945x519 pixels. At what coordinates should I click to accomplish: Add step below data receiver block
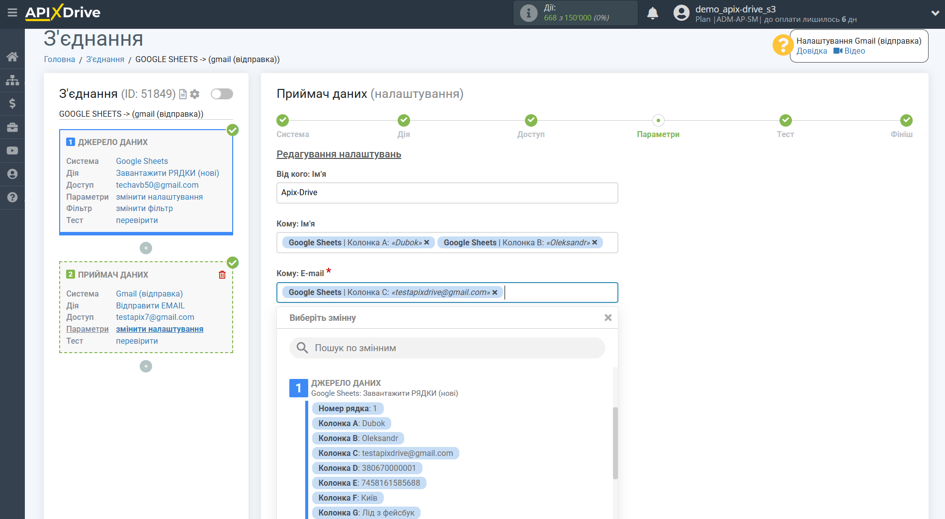(146, 366)
